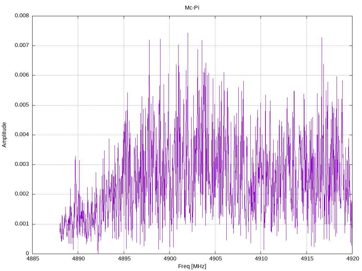The width and height of the screenshot is (362, 271).
Task: Click the y-axis tick label 0.008
Action: coord(22,16)
